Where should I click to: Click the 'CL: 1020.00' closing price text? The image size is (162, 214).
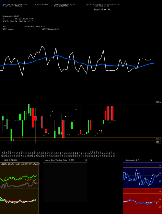tap(61, 6)
